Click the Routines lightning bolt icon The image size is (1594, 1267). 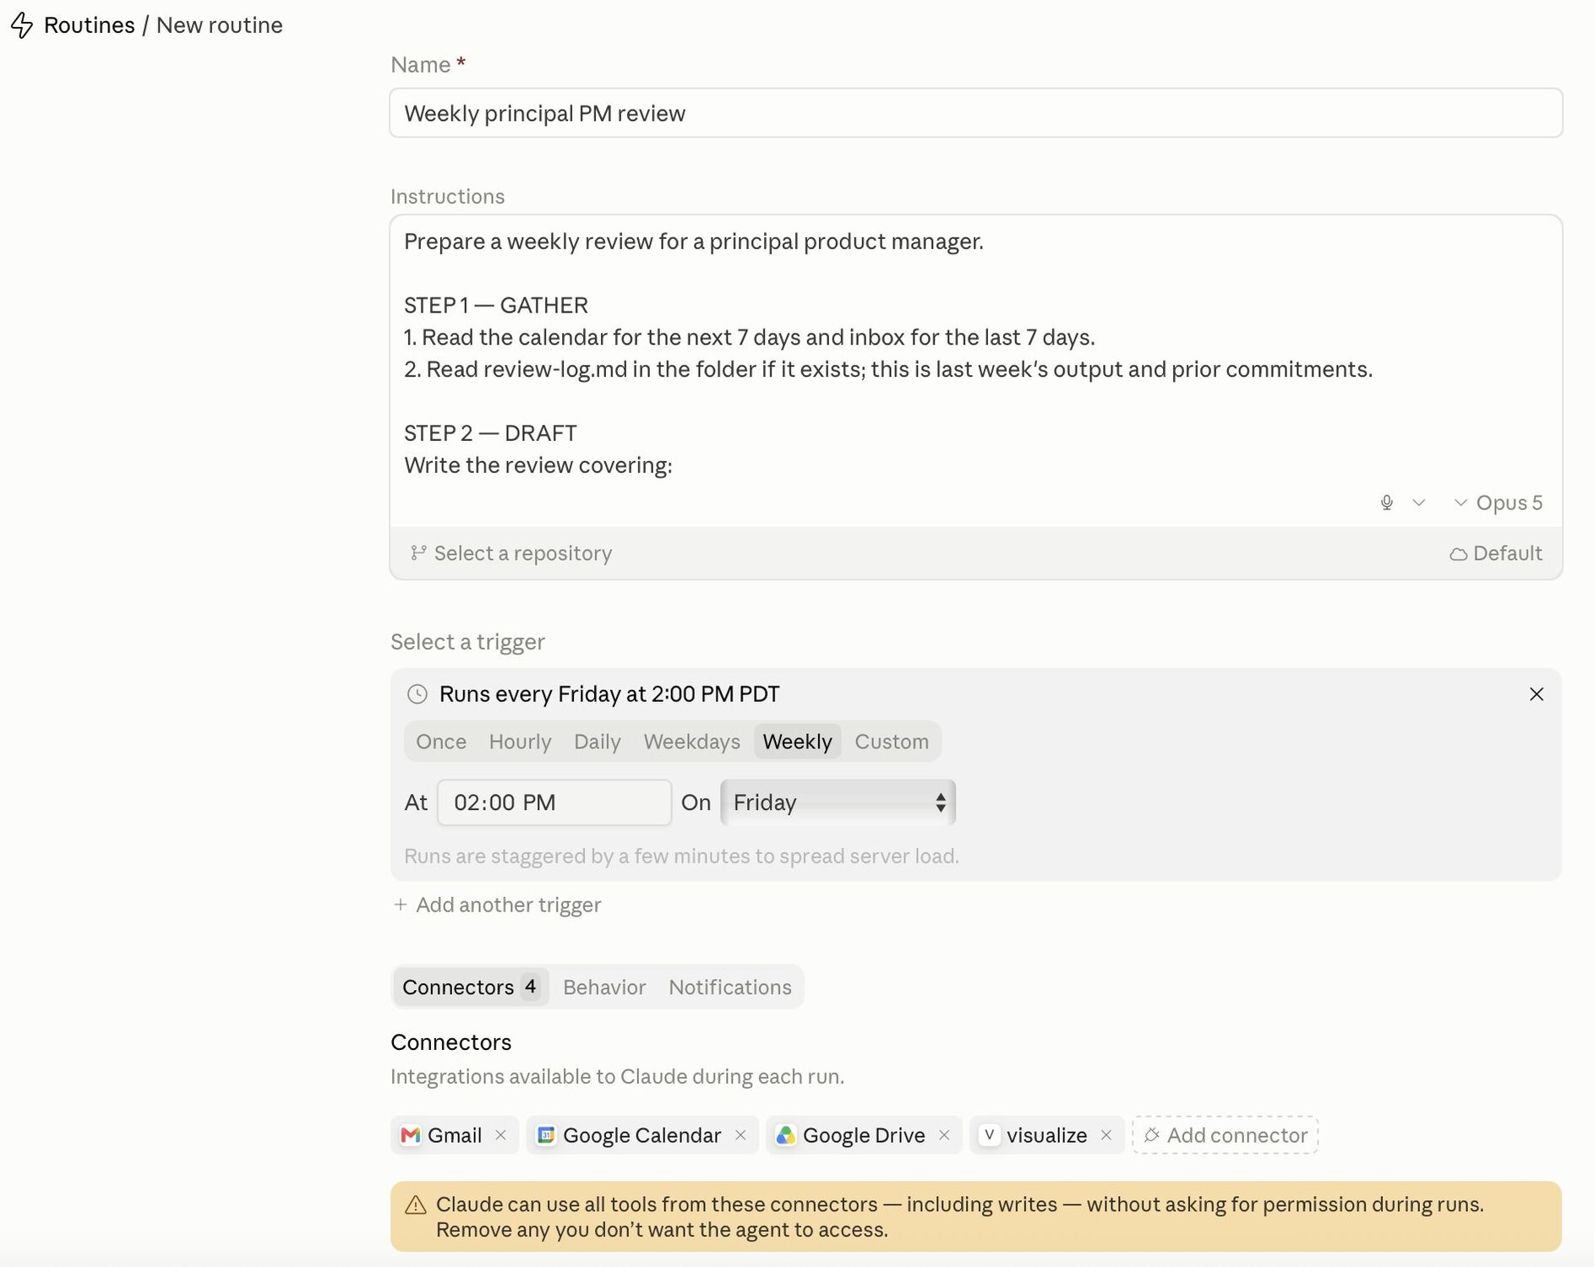click(x=22, y=25)
